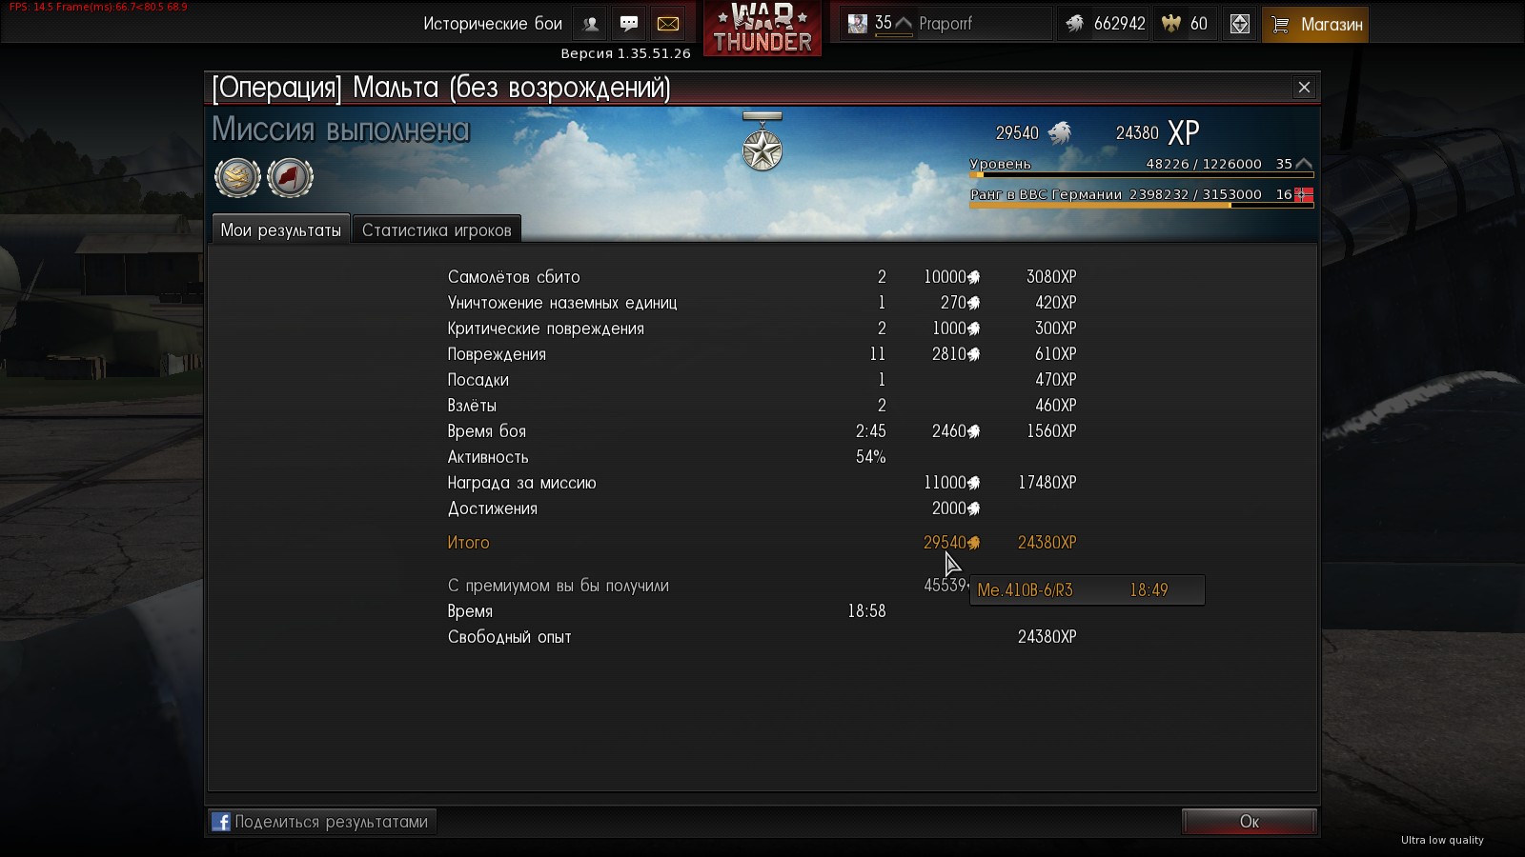Click the golden eagles currency icon
This screenshot has width=1525, height=857.
pos(1171,24)
